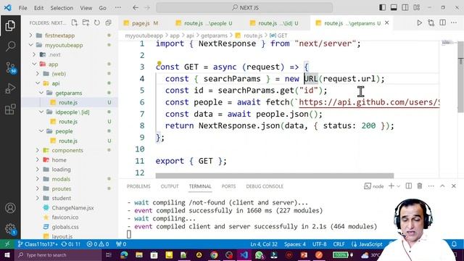This screenshot has height=261, width=464.
Task: Open terminal panel more actions
Action: [x=431, y=186]
